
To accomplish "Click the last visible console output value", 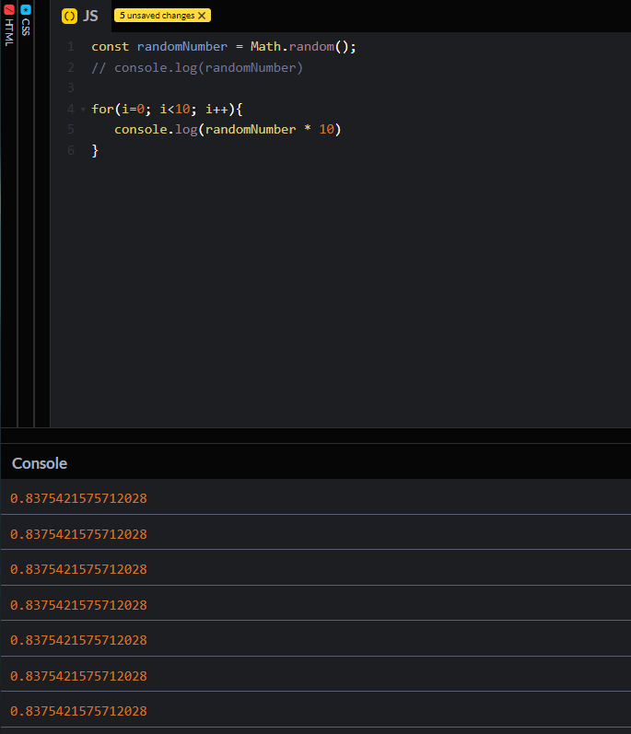I will [78, 711].
